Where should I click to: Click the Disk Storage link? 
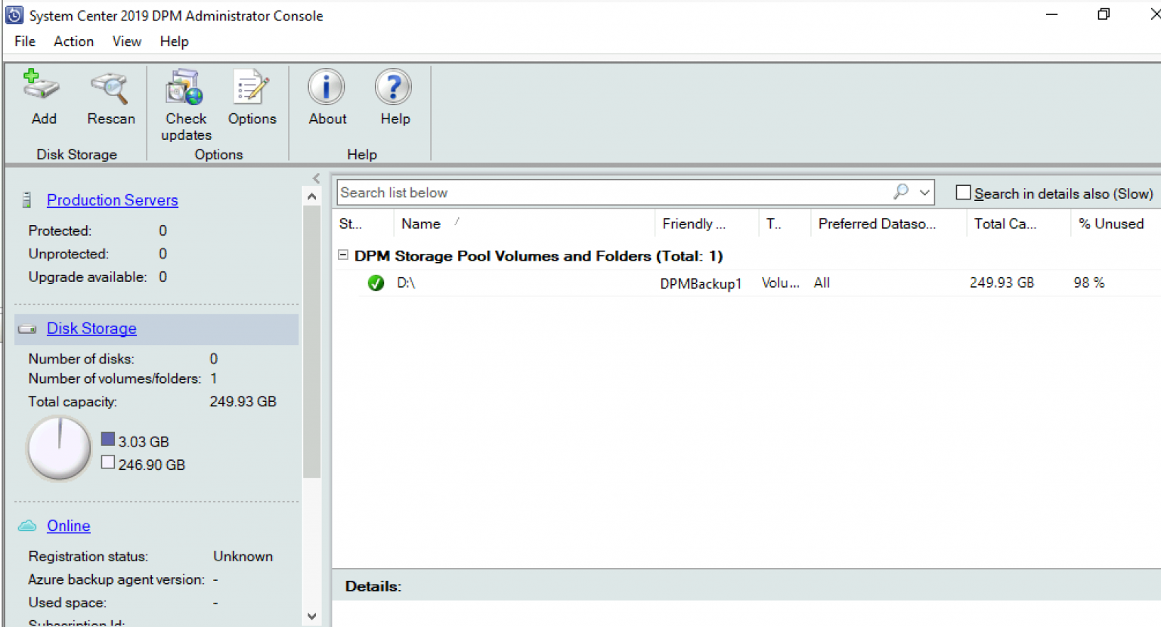(x=91, y=329)
